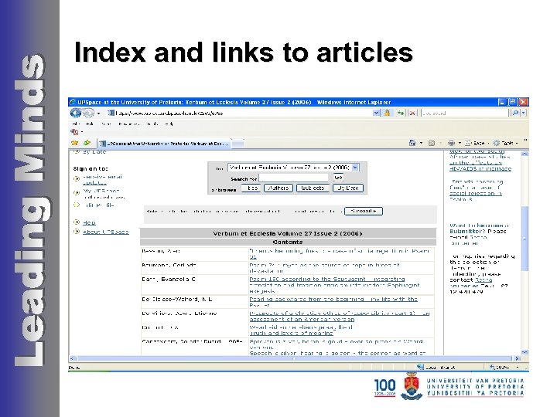557x417 pixels.
Task: Click the security lock icon in address bar
Action: click(388, 113)
